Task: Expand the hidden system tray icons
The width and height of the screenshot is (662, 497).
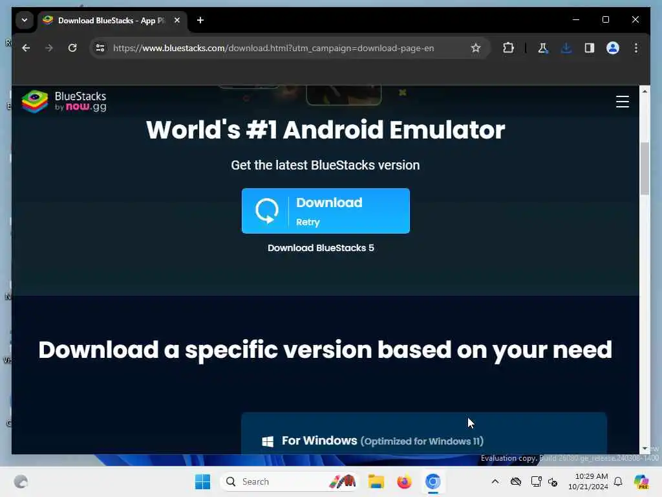Action: [x=495, y=481]
